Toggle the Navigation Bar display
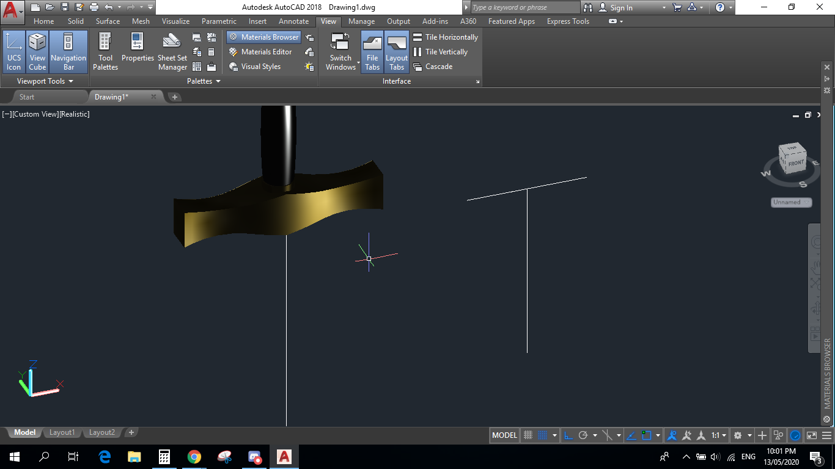Viewport: 835px width, 469px height. 68,52
